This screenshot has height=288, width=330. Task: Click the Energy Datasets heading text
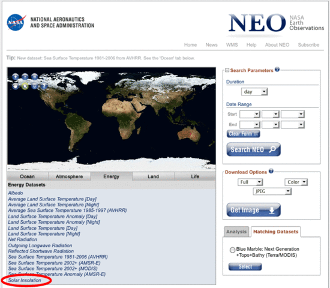pos(27,185)
